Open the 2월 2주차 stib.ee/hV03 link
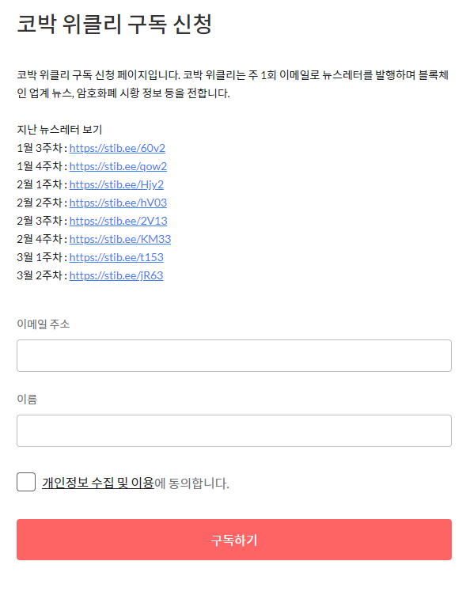 [118, 203]
